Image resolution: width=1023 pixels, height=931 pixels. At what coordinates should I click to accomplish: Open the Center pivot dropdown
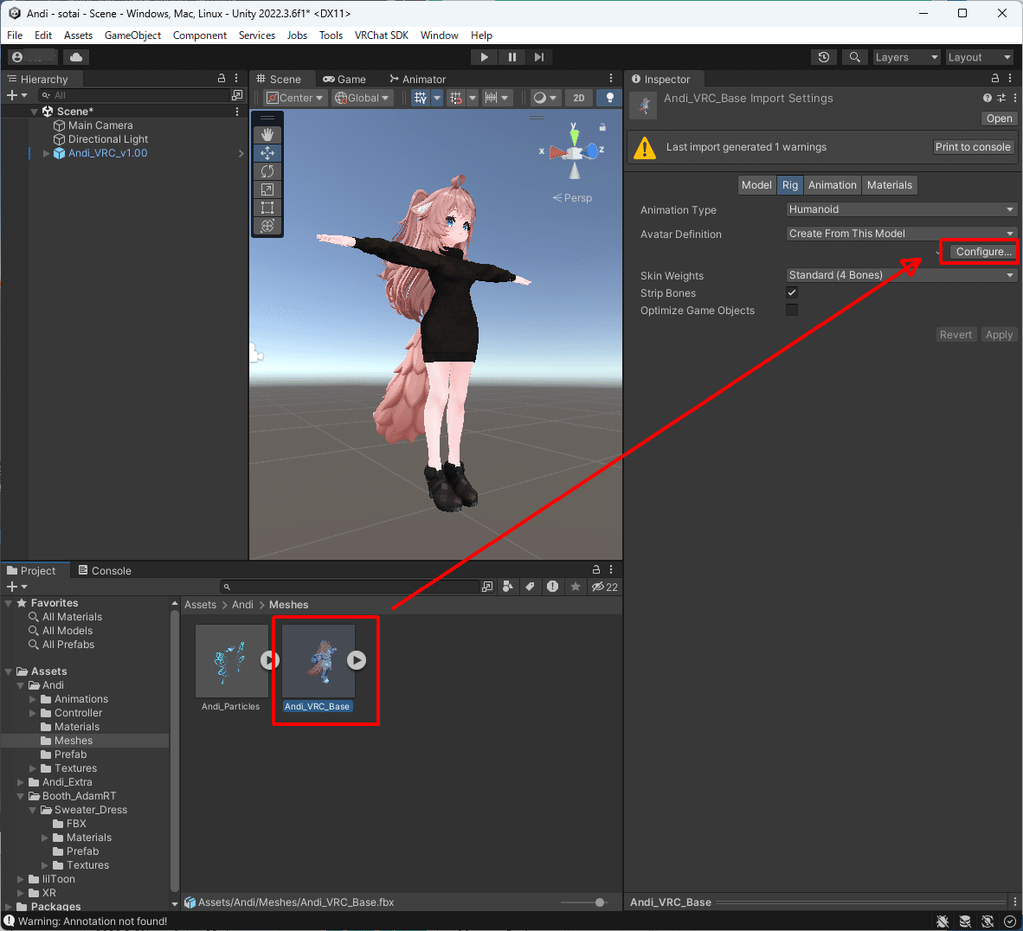[295, 98]
